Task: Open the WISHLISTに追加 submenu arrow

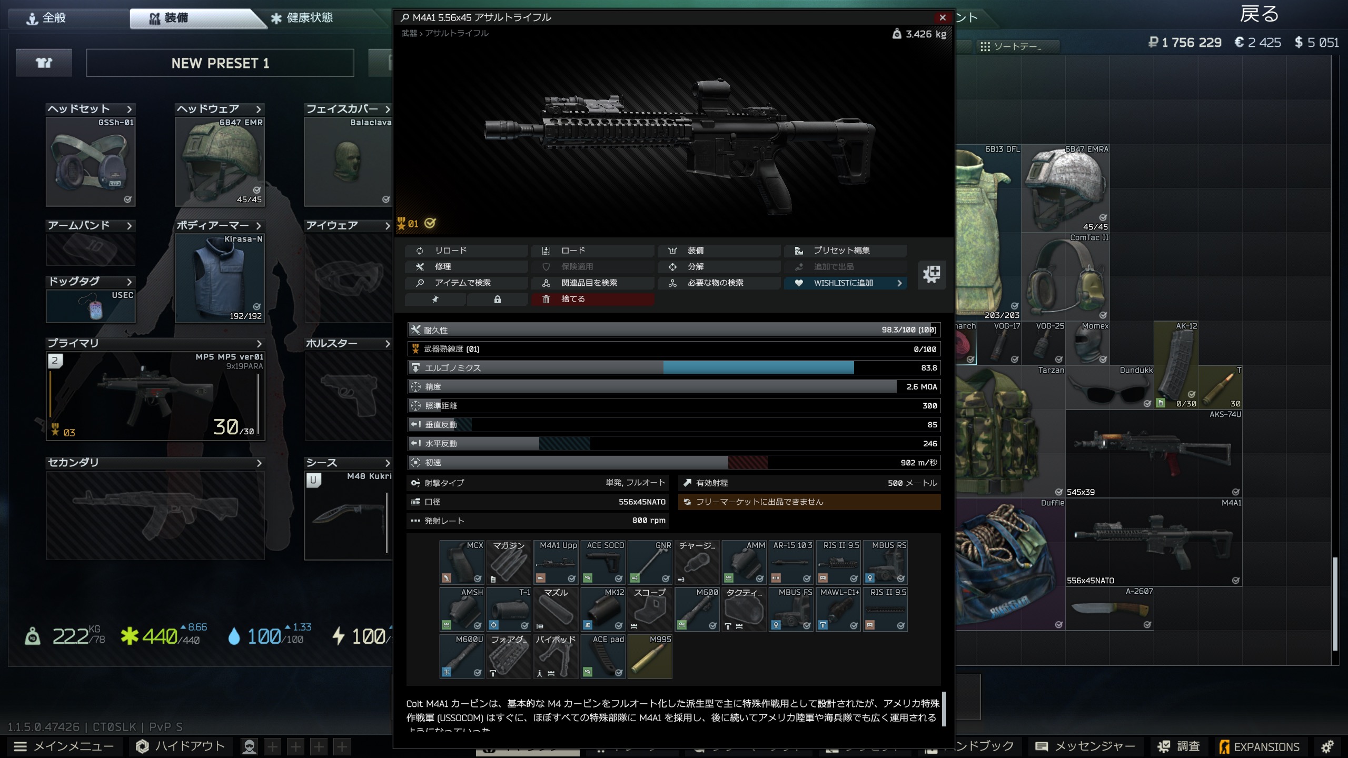Action: tap(899, 283)
